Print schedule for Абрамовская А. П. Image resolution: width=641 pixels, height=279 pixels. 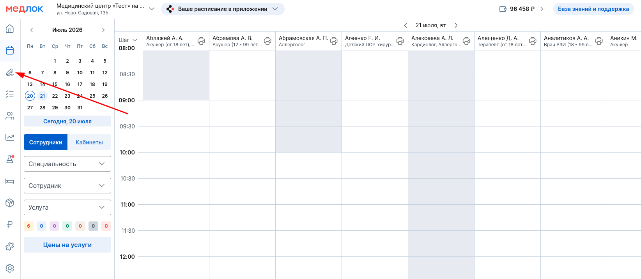(334, 41)
